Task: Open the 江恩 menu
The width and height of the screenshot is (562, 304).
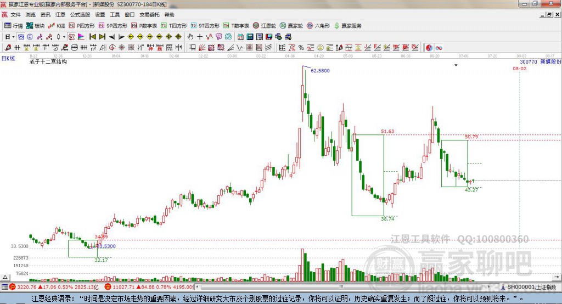Action: [x=60, y=15]
